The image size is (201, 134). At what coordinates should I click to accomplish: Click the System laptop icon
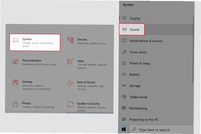point(16,40)
